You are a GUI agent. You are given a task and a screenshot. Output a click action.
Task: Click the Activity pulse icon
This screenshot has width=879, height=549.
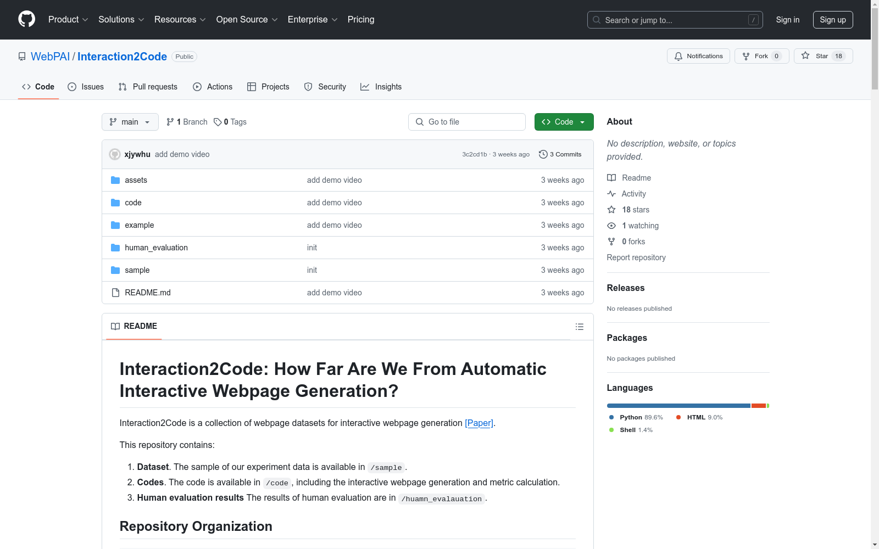(x=611, y=194)
